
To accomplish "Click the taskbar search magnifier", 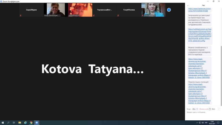I will [x=8, y=123].
